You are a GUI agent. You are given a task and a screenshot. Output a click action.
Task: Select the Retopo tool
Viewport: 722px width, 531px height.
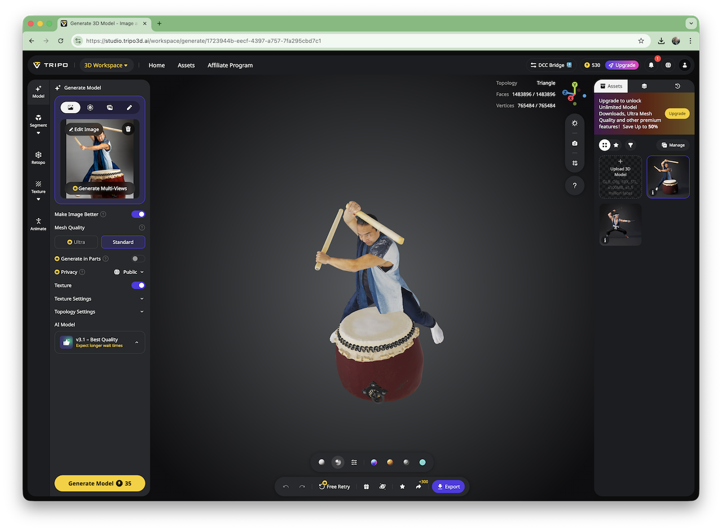pyautogui.click(x=38, y=158)
